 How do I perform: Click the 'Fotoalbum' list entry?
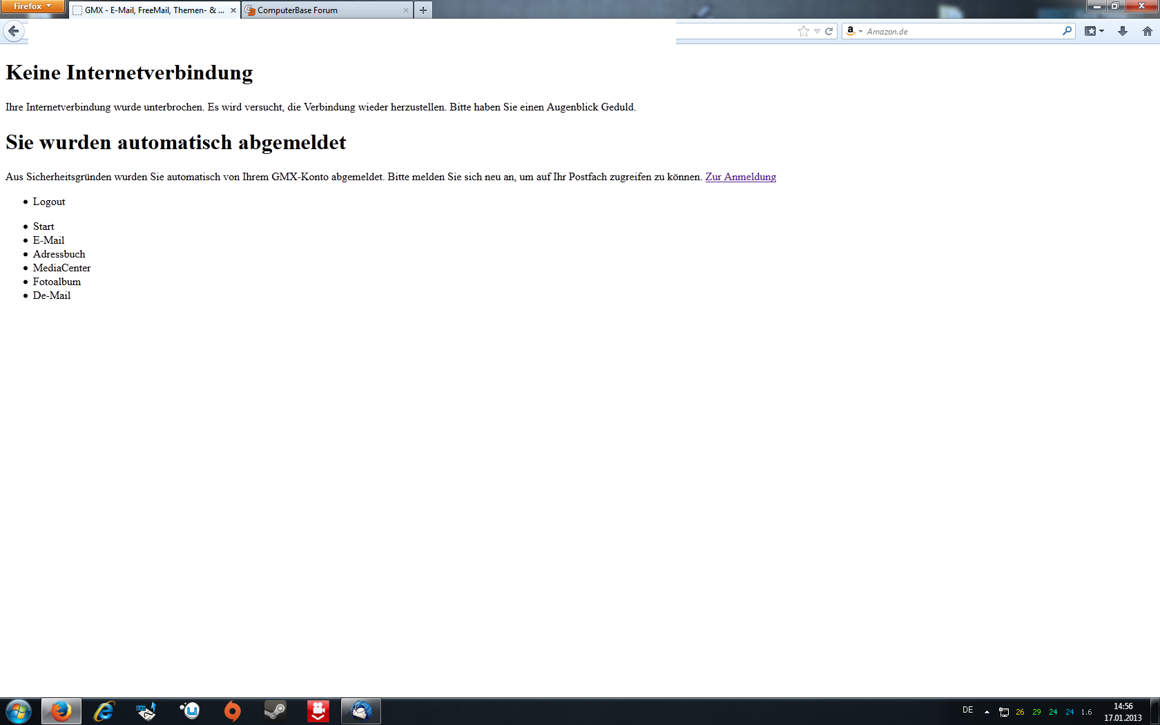point(57,282)
